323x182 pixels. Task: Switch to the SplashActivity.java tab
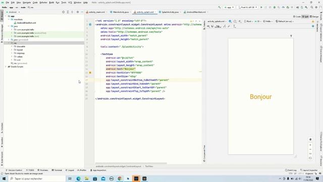pos(170,12)
